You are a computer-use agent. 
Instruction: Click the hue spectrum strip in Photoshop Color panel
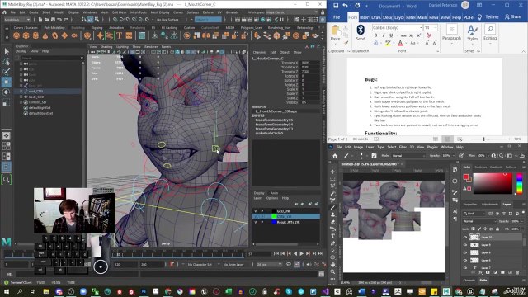(519, 183)
